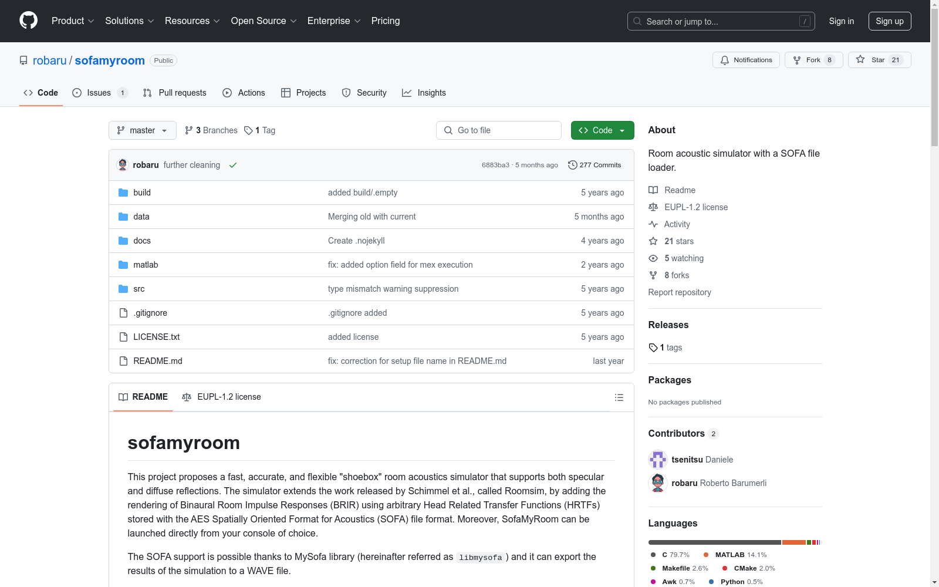Open the Security tab

[x=364, y=93]
